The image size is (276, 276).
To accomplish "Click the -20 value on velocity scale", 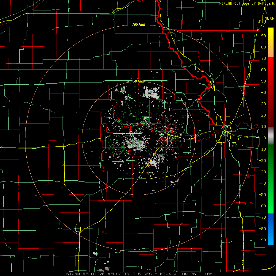I will click(x=262, y=160).
